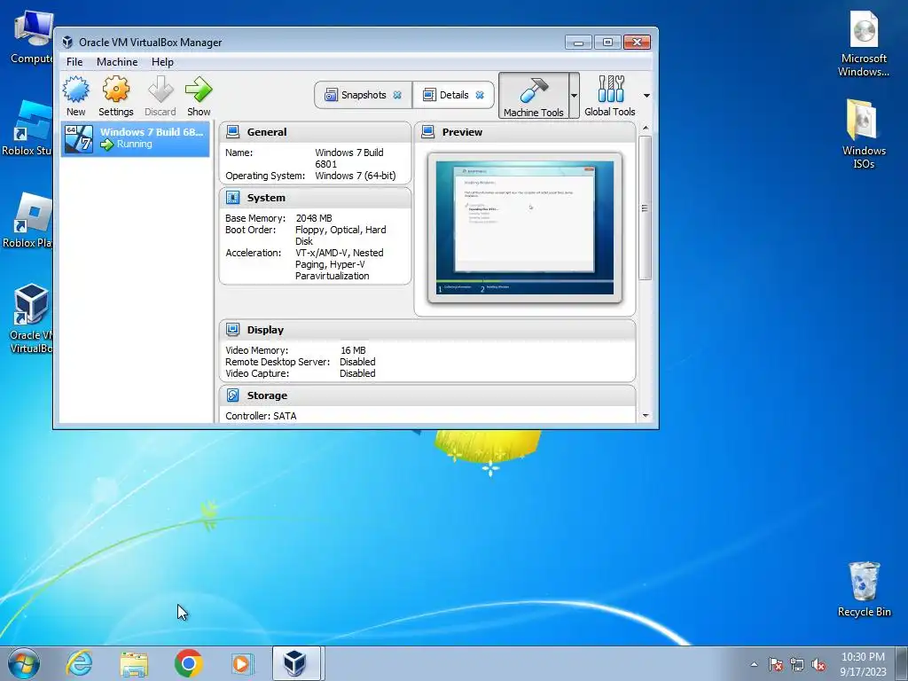Select the Recycle Bin desktop icon
Image resolution: width=908 pixels, height=681 pixels.
pyautogui.click(x=864, y=590)
